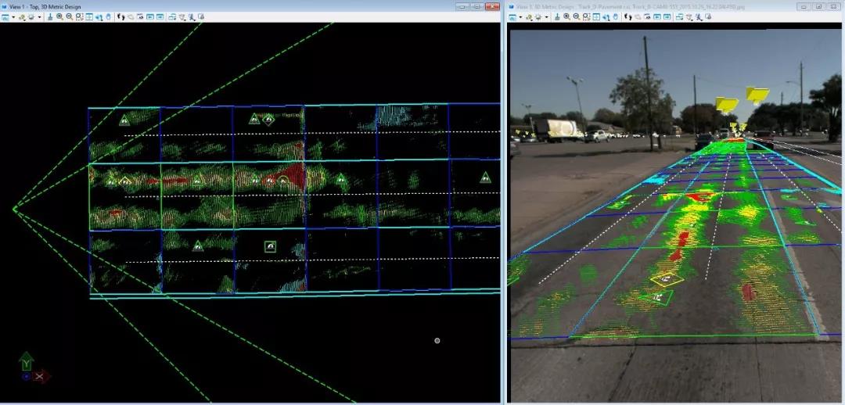Open Change View Perspective in View 5
The width and height of the screenshot is (845, 405).
coord(689,16)
